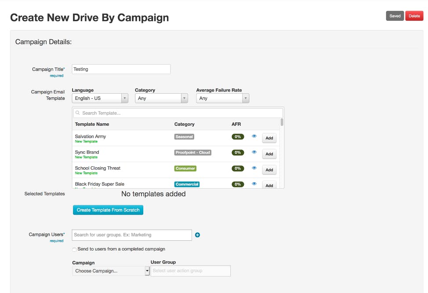Focus the Campaign Title field

click(x=121, y=69)
